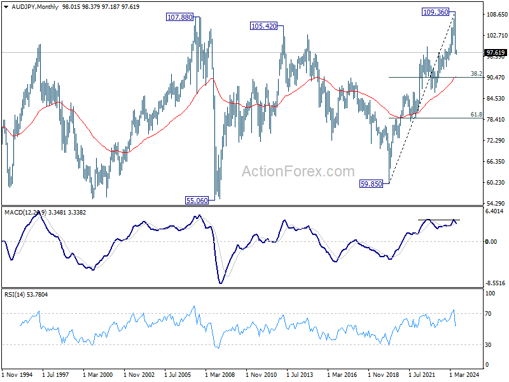Select the 38.2 Fibonacci level label

click(476, 74)
